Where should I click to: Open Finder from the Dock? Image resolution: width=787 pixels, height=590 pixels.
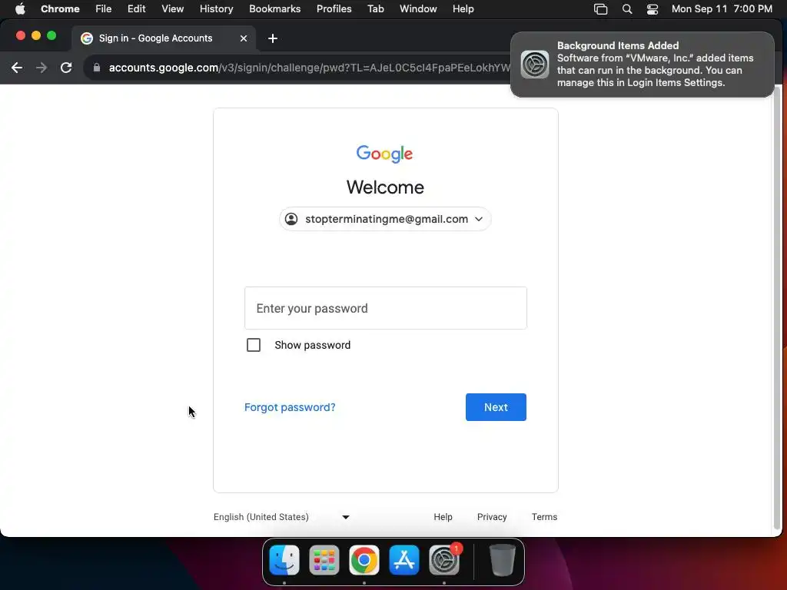click(284, 560)
